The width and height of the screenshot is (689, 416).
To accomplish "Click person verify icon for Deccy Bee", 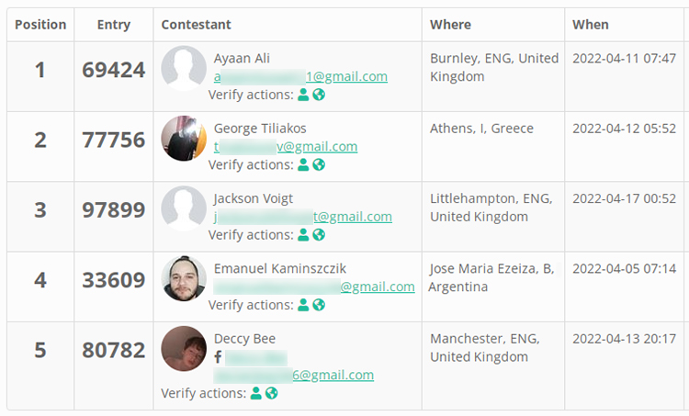I will click(x=255, y=393).
